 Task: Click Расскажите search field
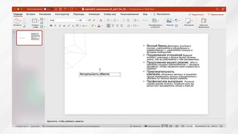161,14
